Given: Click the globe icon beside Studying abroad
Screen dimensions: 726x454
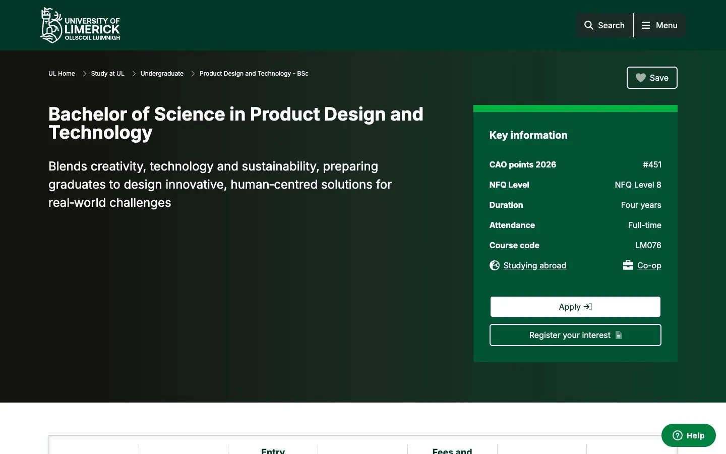Looking at the screenshot, I should (x=495, y=265).
